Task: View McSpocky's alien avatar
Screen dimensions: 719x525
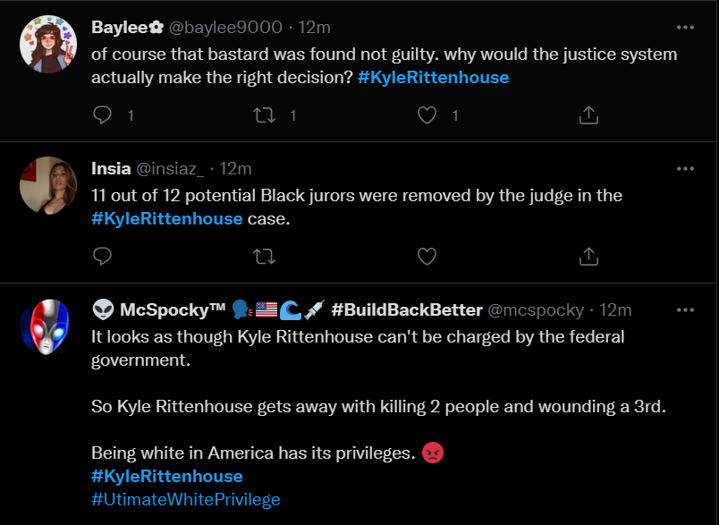Action: pos(48,327)
